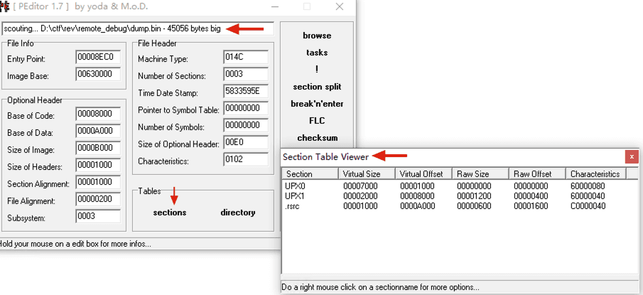Click the section split option

(x=317, y=87)
